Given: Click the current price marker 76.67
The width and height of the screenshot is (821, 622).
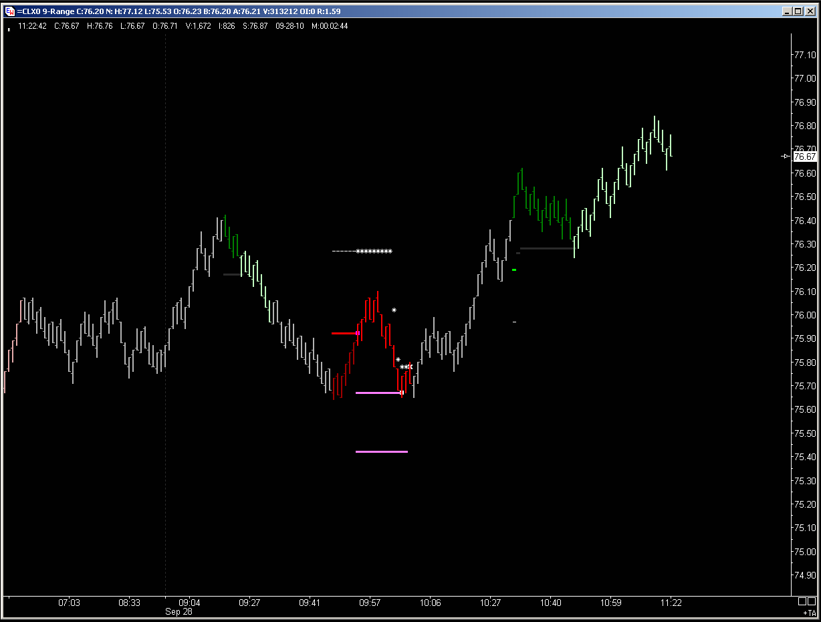Looking at the screenshot, I should [805, 157].
